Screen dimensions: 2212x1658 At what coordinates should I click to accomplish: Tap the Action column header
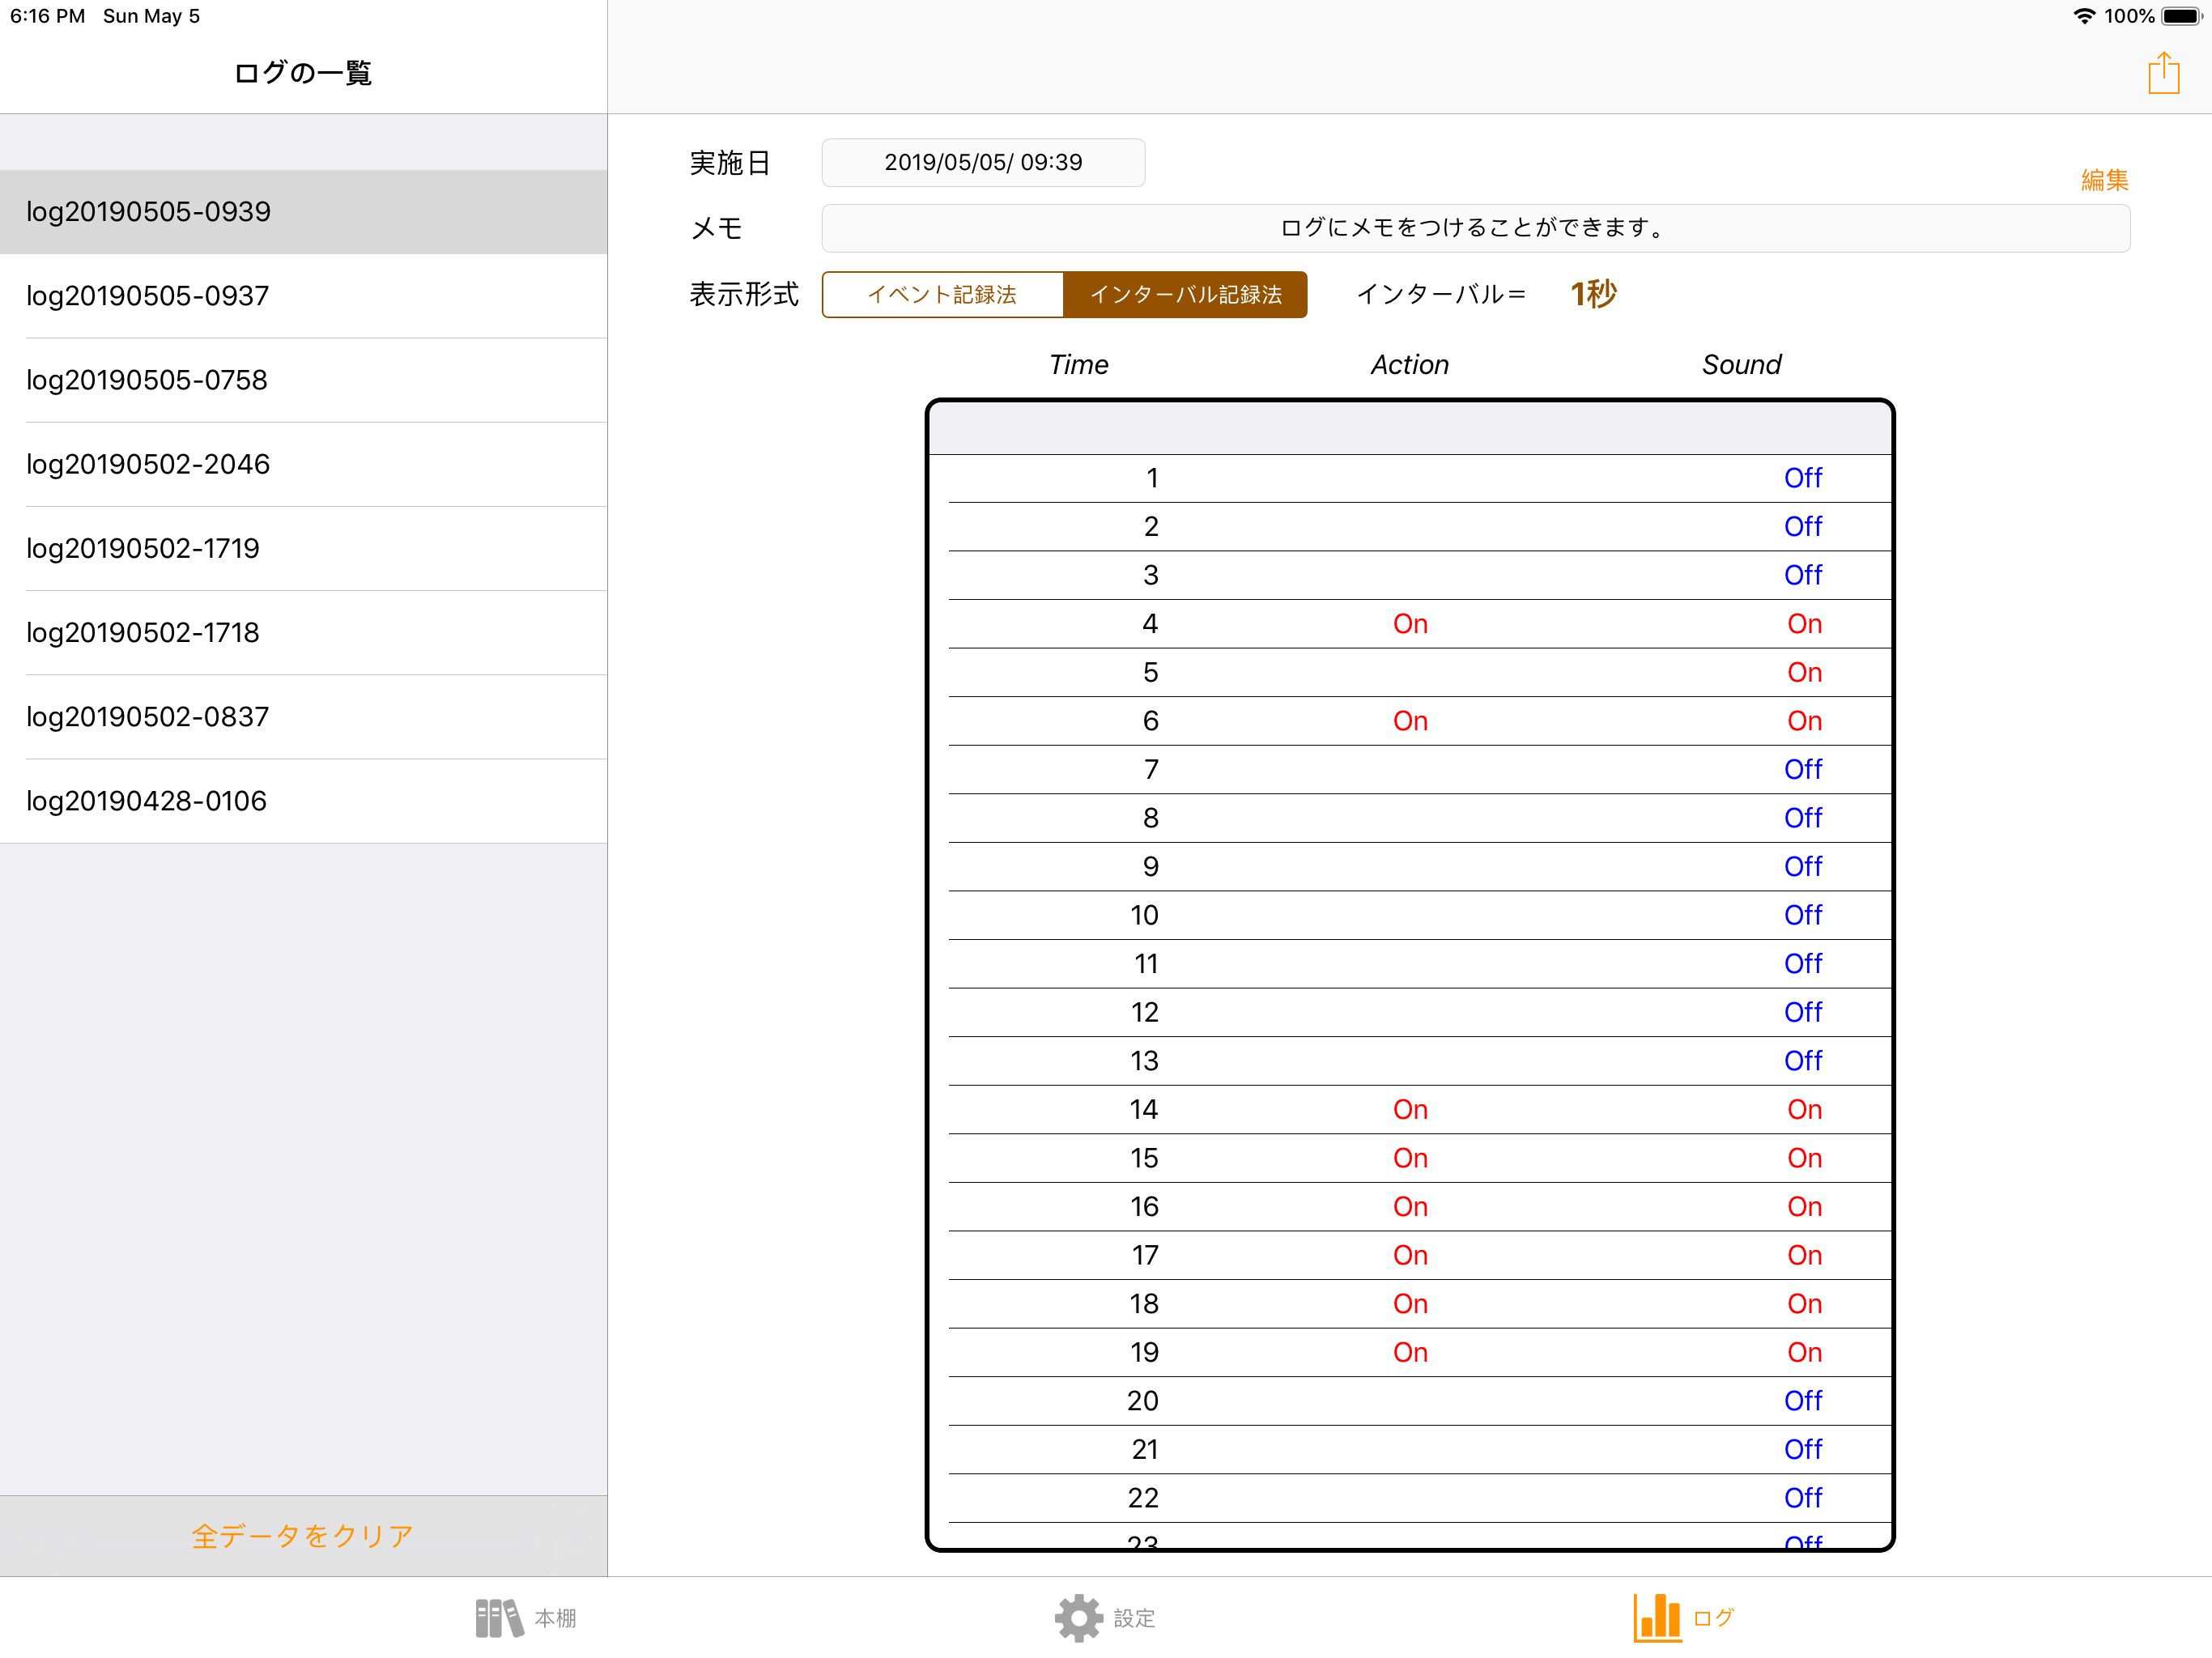(1409, 365)
